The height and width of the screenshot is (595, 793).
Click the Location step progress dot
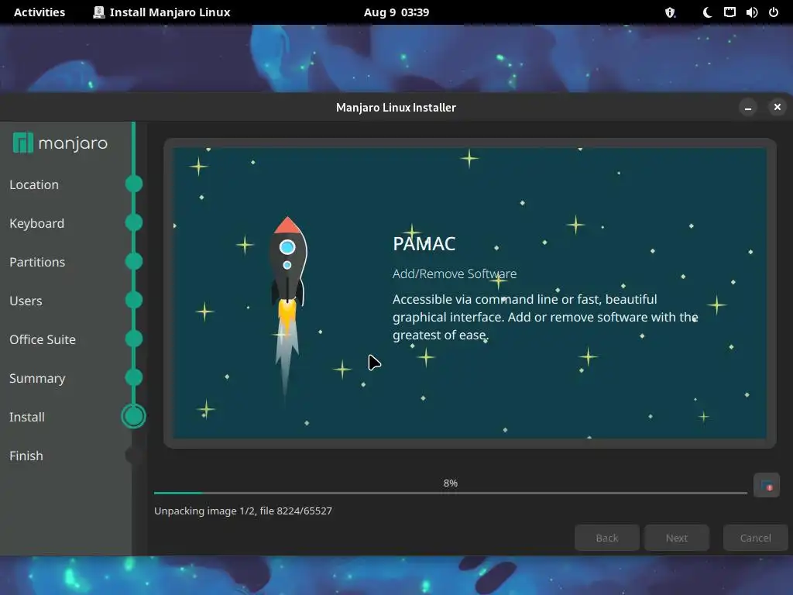[133, 184]
